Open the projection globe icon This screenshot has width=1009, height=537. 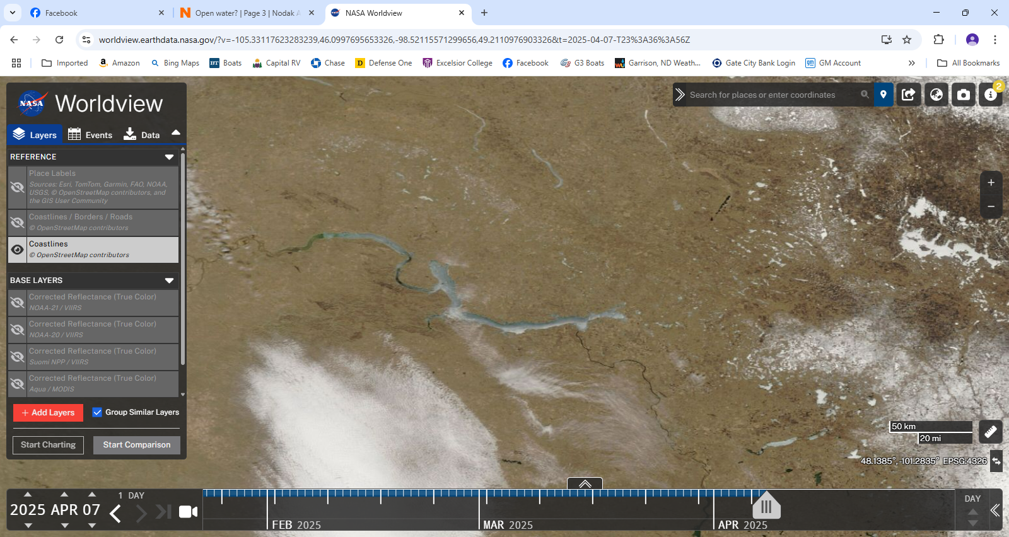936,95
